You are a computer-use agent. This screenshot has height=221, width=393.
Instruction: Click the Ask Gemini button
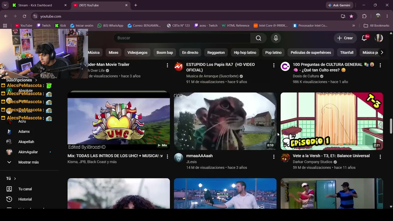[x=339, y=5]
